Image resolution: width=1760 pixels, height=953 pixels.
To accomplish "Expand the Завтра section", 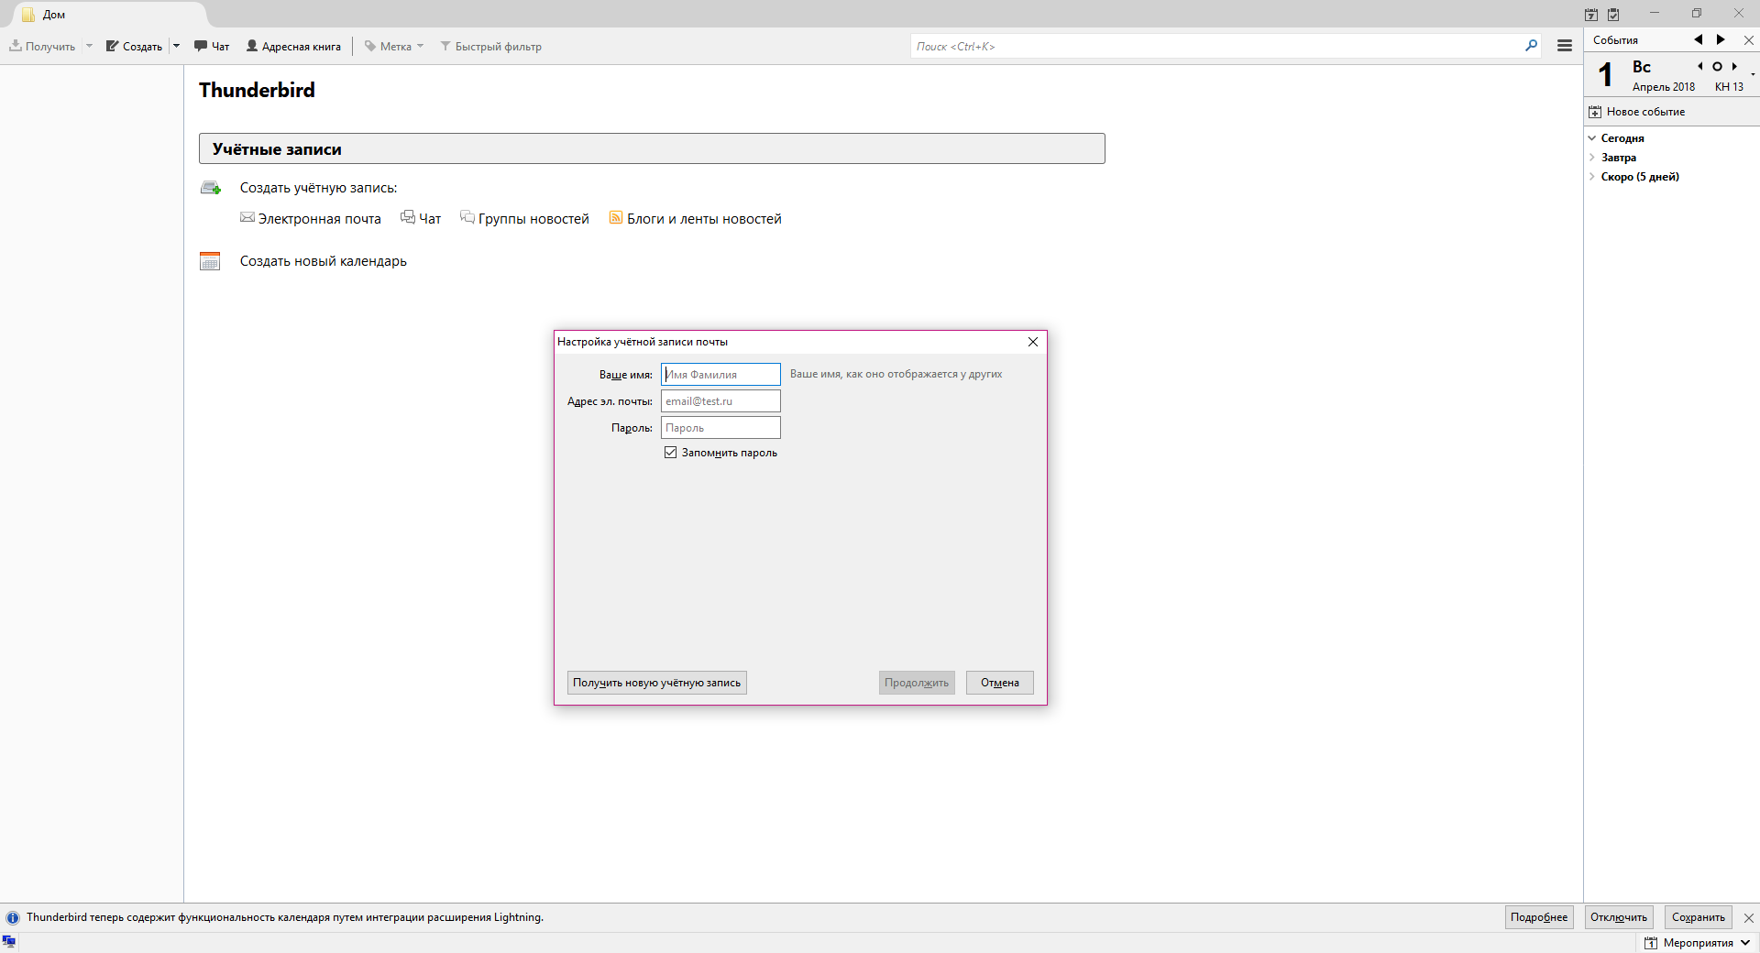I will [1592, 158].
